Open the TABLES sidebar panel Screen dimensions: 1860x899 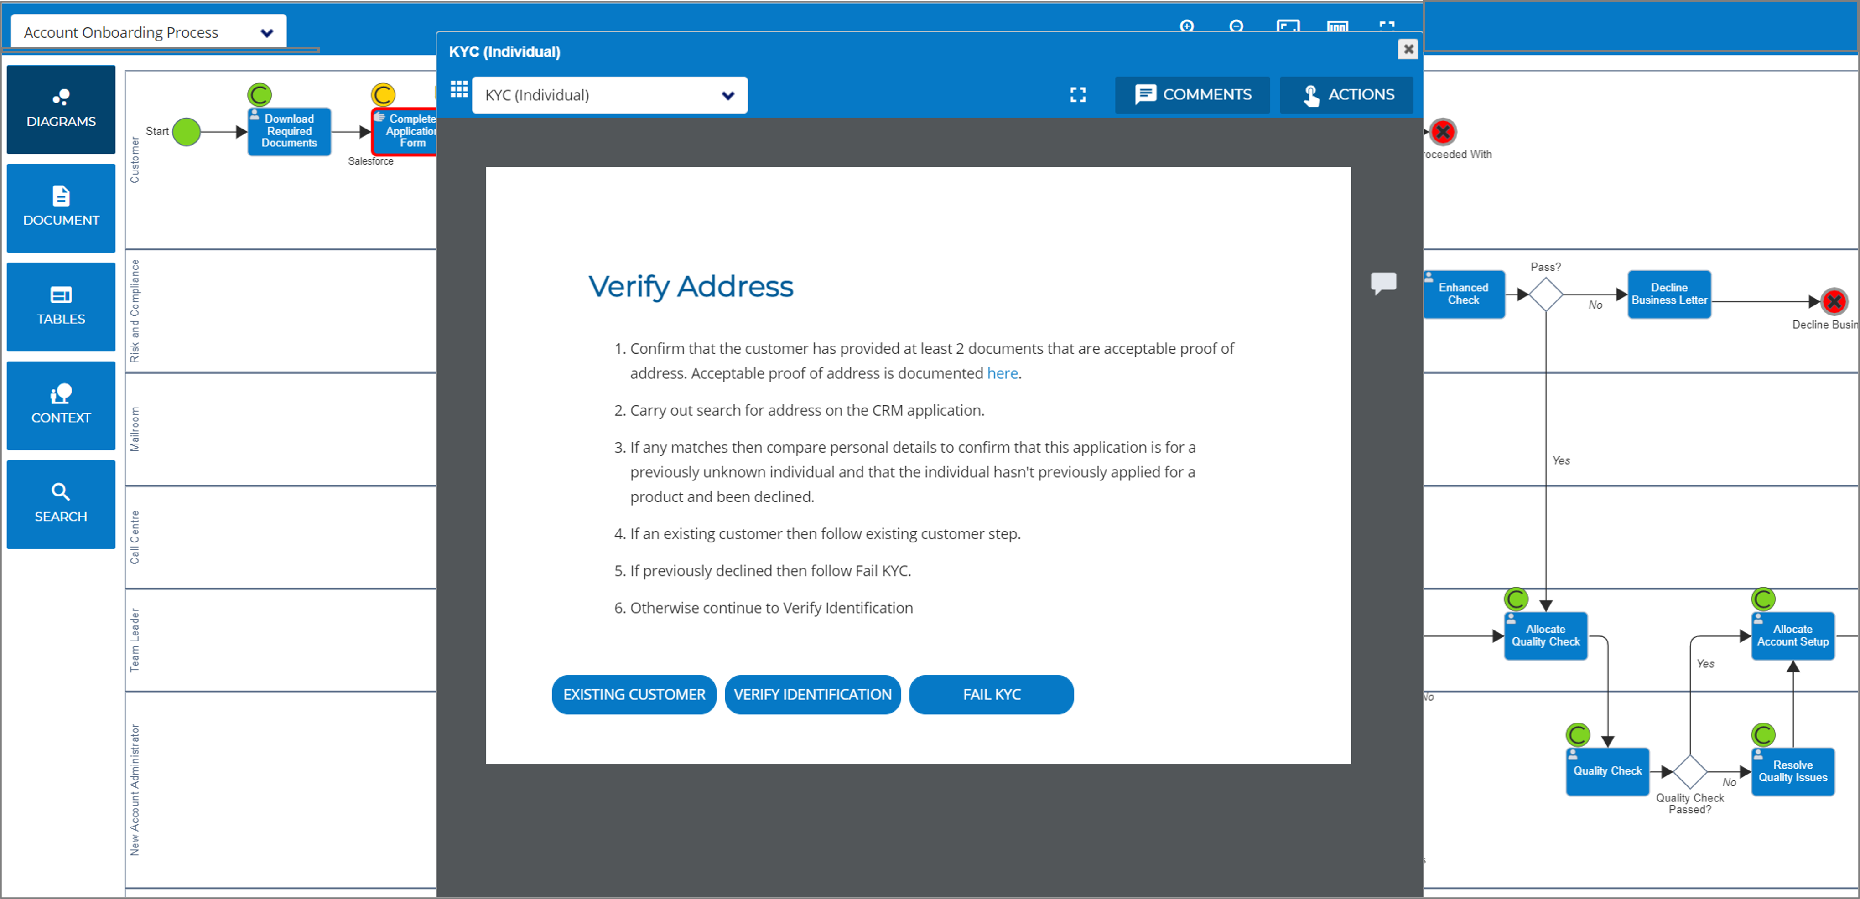click(61, 307)
